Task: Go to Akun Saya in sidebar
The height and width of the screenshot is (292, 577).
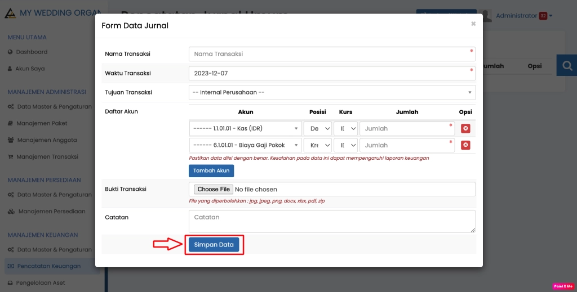Action: (29, 69)
